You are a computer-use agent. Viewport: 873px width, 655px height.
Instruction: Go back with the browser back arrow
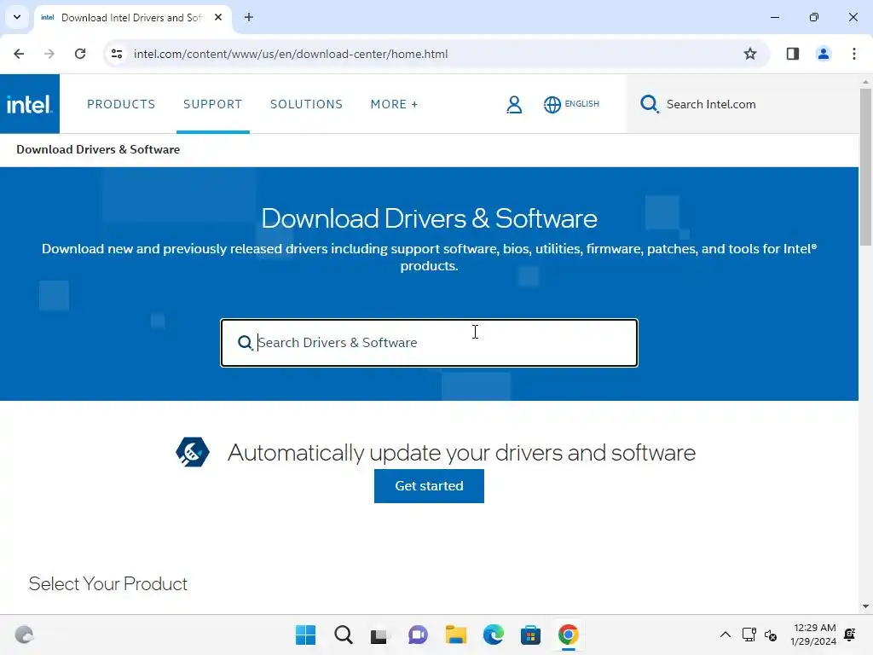click(x=19, y=54)
